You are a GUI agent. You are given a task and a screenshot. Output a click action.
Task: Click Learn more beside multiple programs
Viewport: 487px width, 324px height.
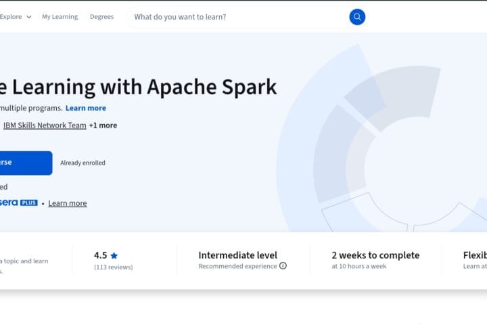tap(86, 108)
